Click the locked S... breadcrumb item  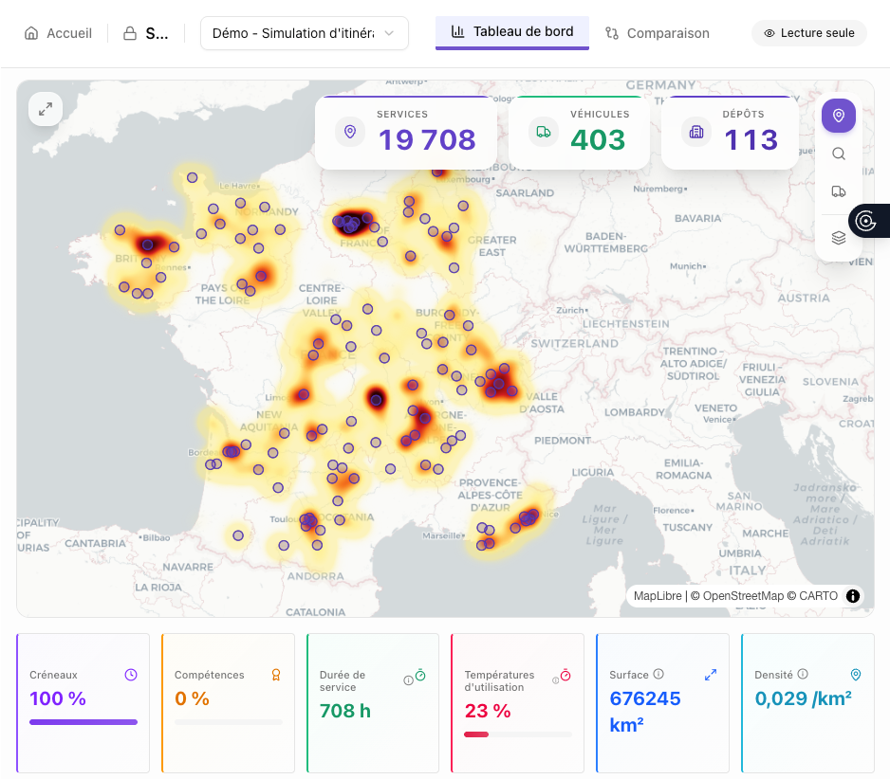[x=145, y=33]
